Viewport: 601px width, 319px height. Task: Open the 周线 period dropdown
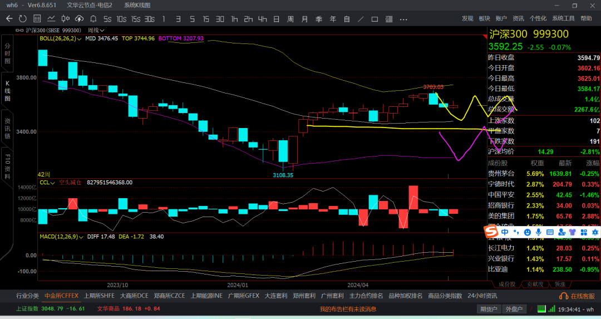pos(96,30)
